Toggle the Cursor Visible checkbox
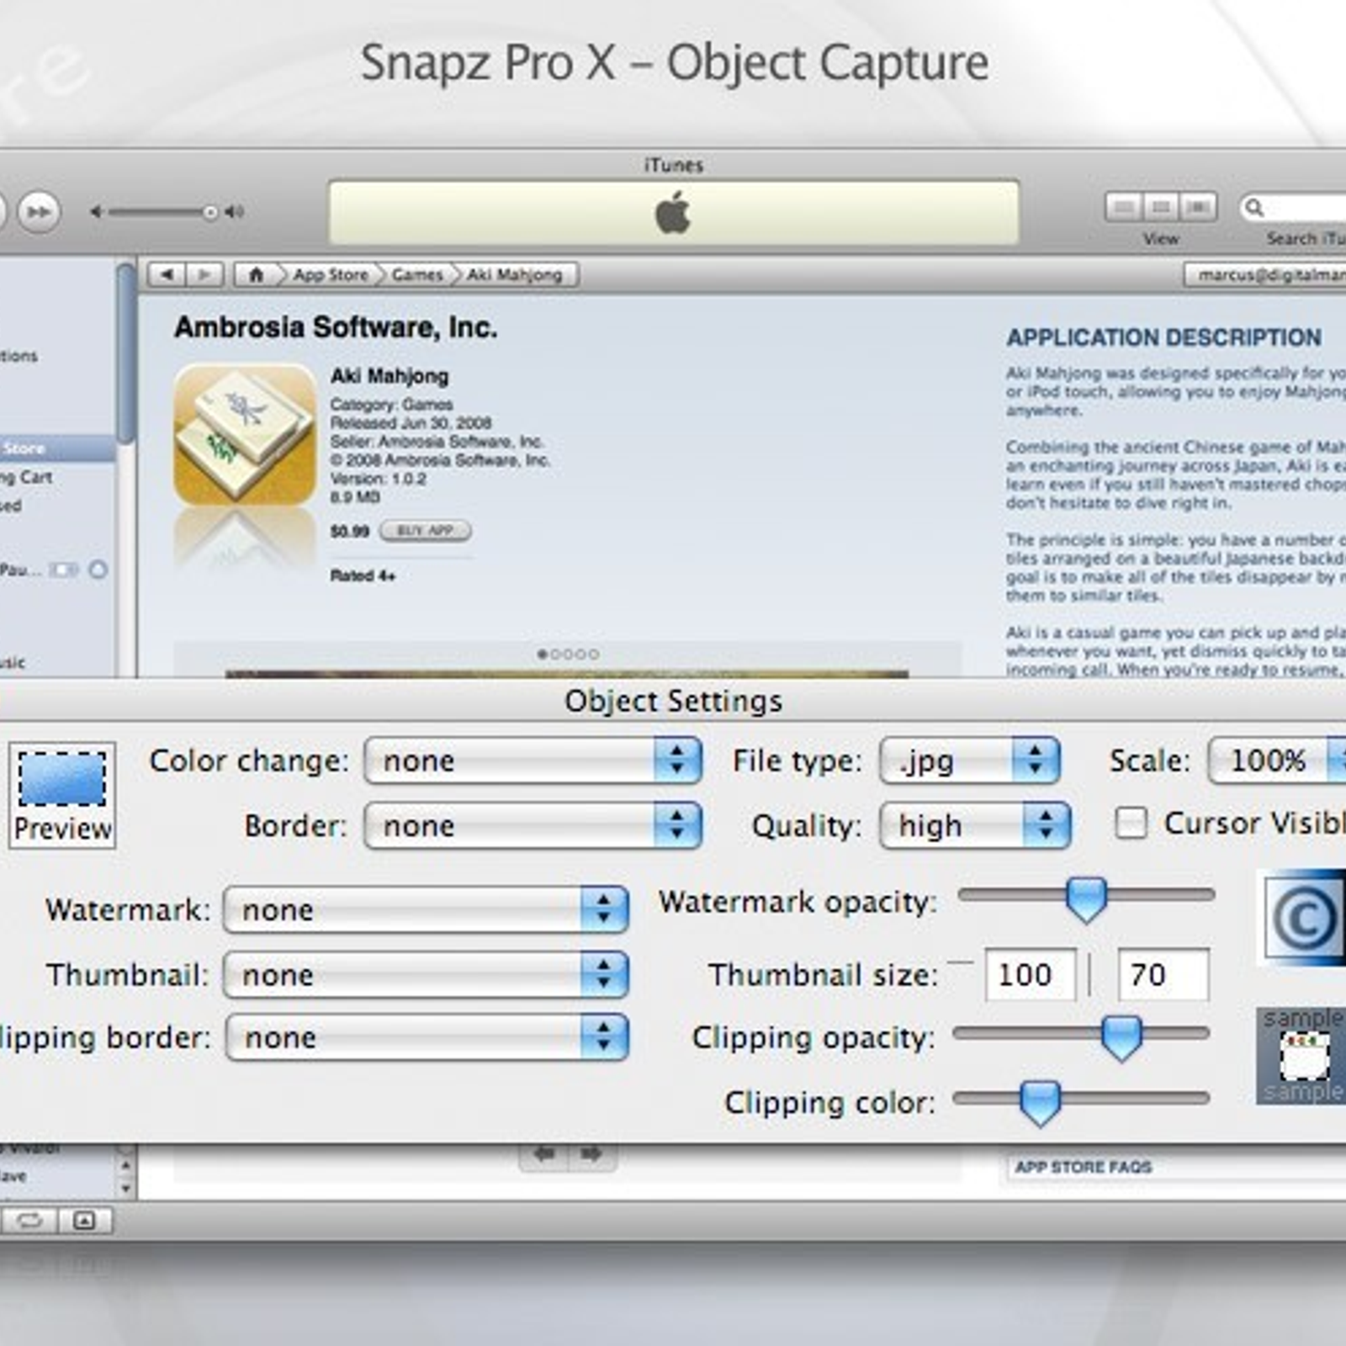Screen dimensions: 1346x1346 click(1131, 823)
